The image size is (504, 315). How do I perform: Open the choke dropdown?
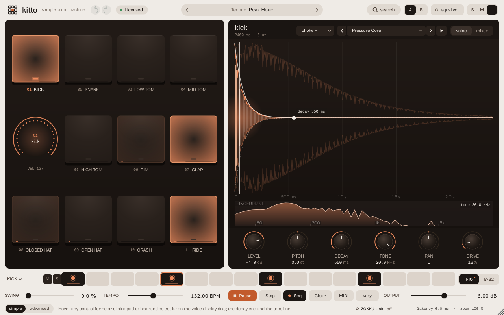coord(315,31)
